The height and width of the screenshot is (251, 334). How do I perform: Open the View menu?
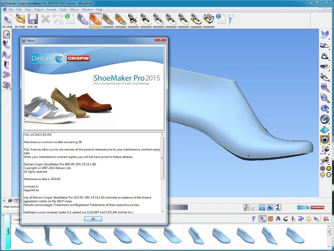coord(28,10)
